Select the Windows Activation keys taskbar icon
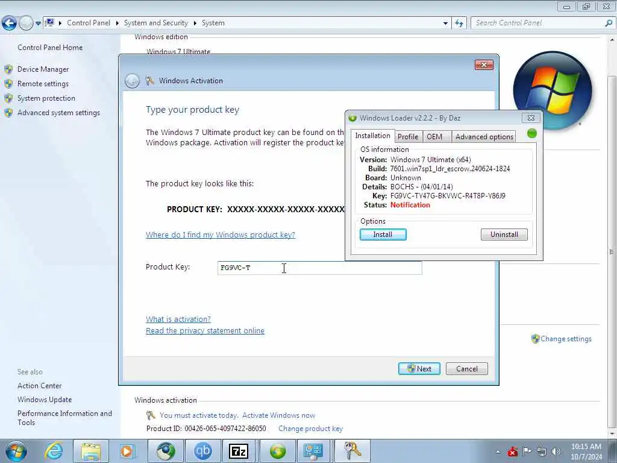 tap(352, 451)
